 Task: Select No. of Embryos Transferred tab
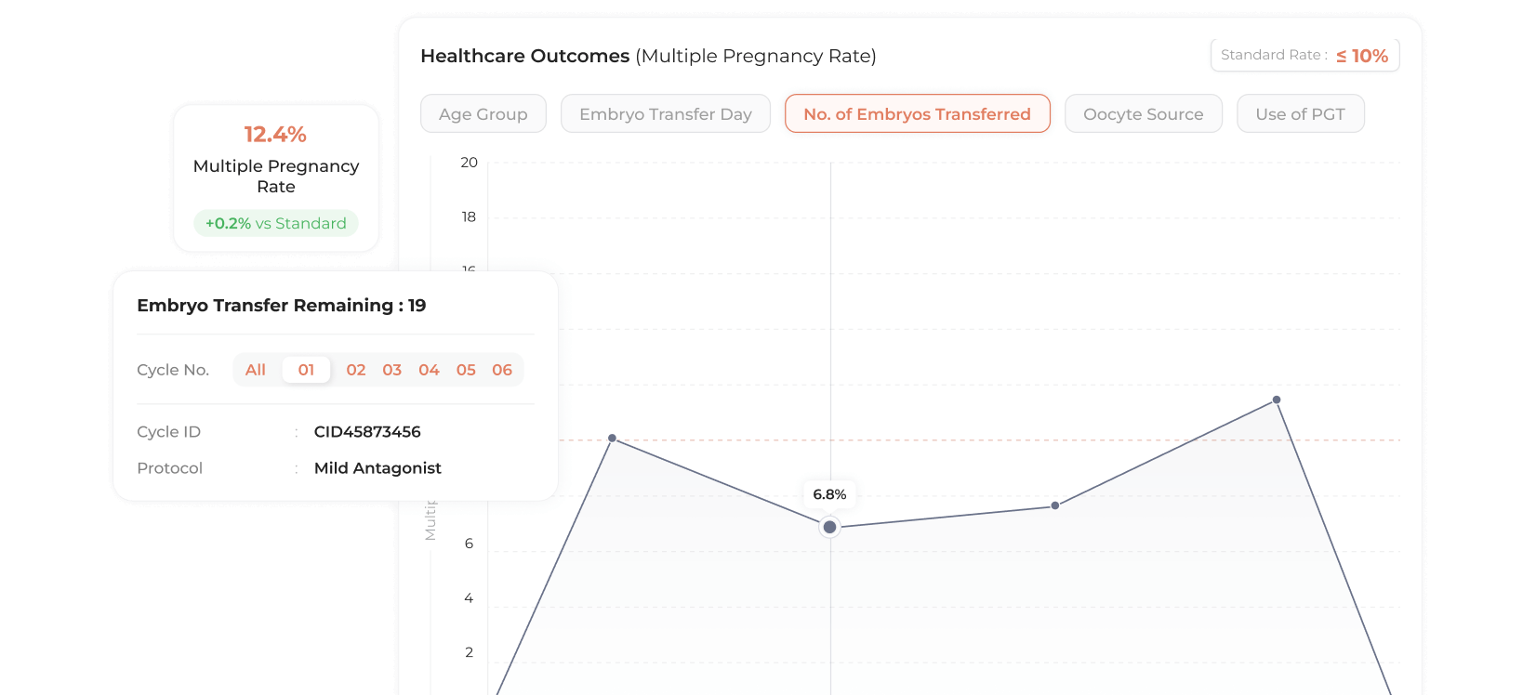(x=917, y=114)
